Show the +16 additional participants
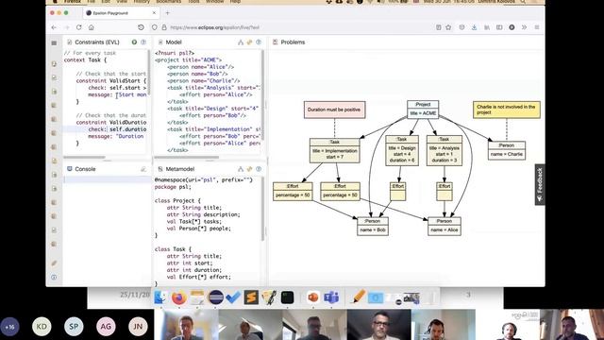The image size is (604, 340). point(9,327)
